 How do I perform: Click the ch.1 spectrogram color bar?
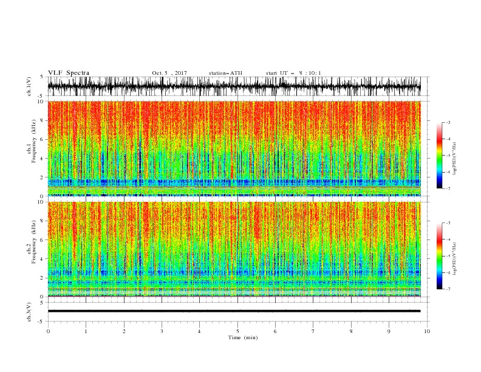tap(439, 156)
